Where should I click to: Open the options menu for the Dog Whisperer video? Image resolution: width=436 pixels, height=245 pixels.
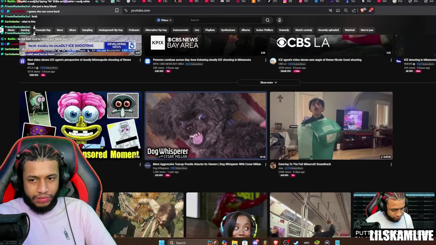(x=266, y=165)
